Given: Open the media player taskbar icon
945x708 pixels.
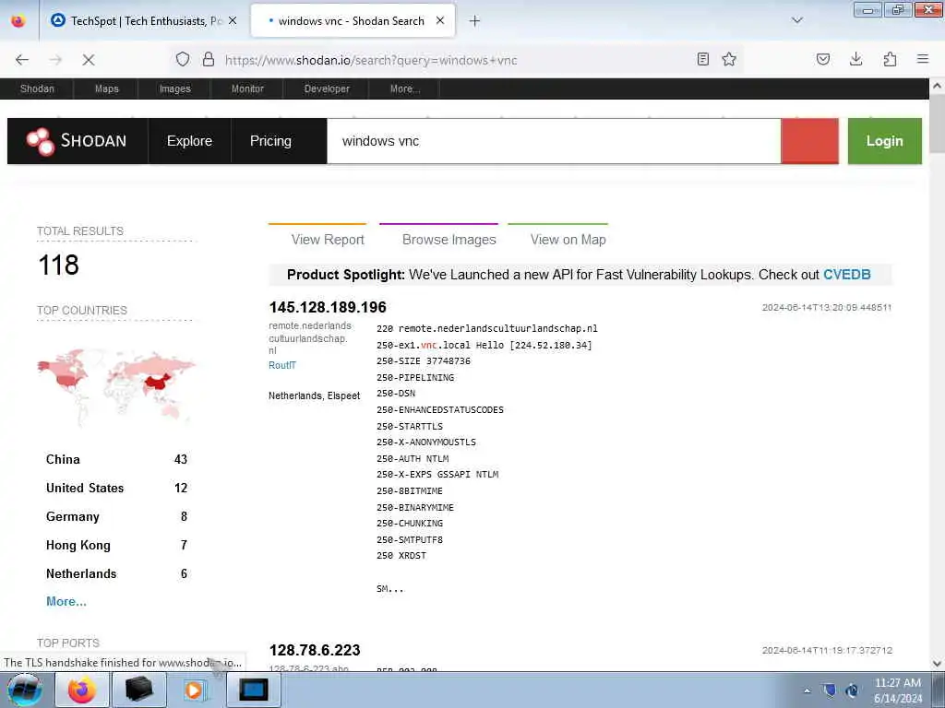Looking at the screenshot, I should 194,690.
